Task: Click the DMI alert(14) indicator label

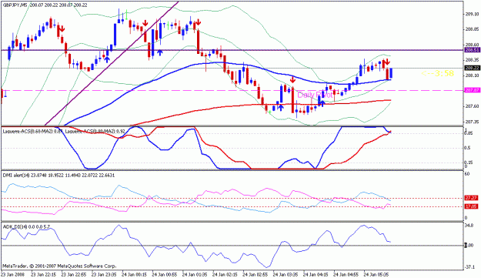Action: pyautogui.click(x=58, y=176)
